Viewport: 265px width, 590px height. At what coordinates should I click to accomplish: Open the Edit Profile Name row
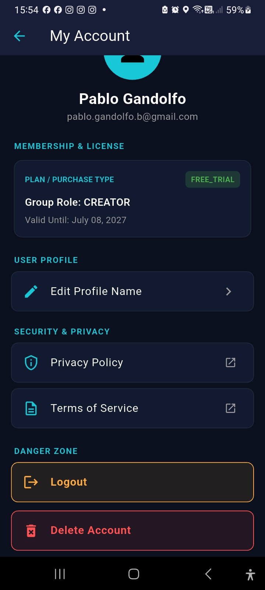tap(132, 291)
